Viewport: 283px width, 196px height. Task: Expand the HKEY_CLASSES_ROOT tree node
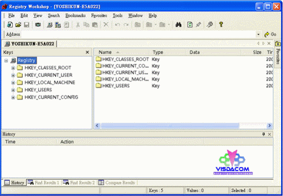[13, 68]
